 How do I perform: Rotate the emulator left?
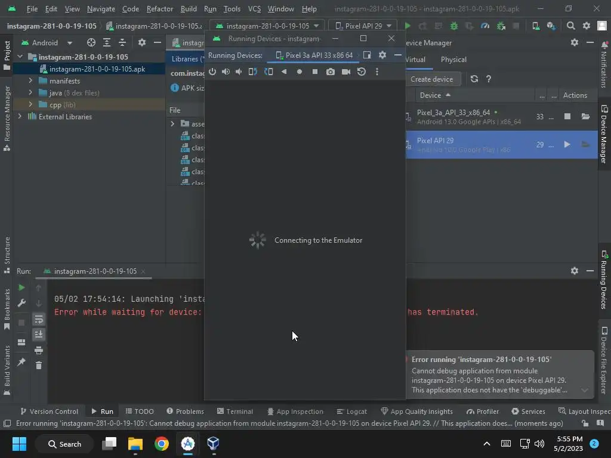point(253,72)
